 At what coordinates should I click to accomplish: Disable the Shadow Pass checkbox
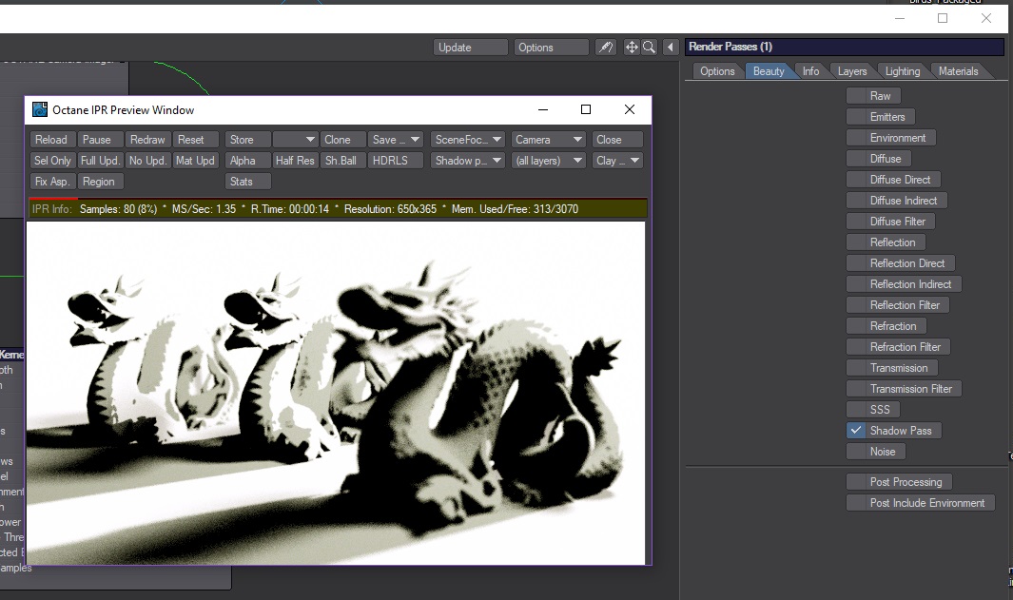tap(856, 430)
